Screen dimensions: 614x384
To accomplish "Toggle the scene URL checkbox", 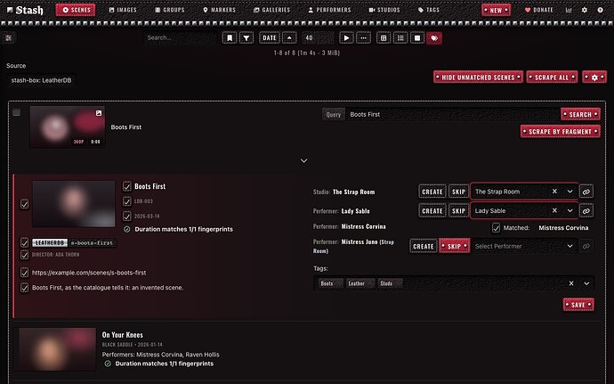I will [24, 273].
